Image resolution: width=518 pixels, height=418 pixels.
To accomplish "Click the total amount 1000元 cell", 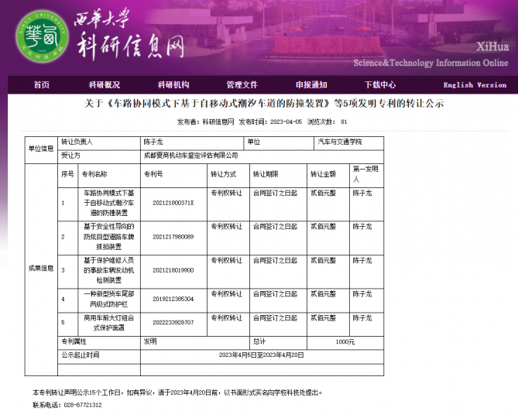I will pos(345,341).
